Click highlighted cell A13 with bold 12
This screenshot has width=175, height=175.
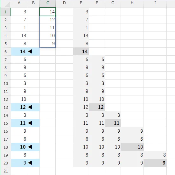[19, 107]
